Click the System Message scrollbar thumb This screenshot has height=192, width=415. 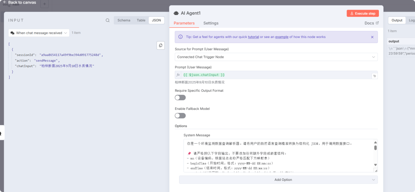coord(375,147)
